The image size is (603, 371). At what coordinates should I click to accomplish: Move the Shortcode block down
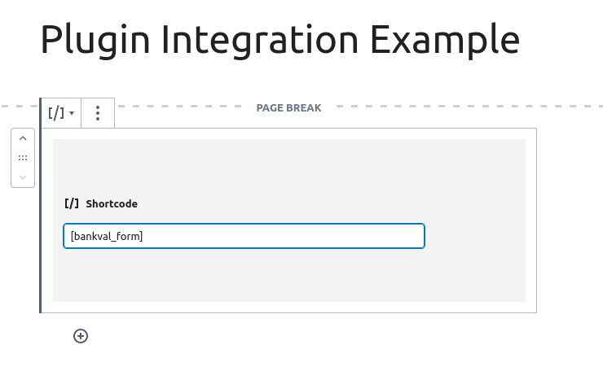[x=23, y=177]
